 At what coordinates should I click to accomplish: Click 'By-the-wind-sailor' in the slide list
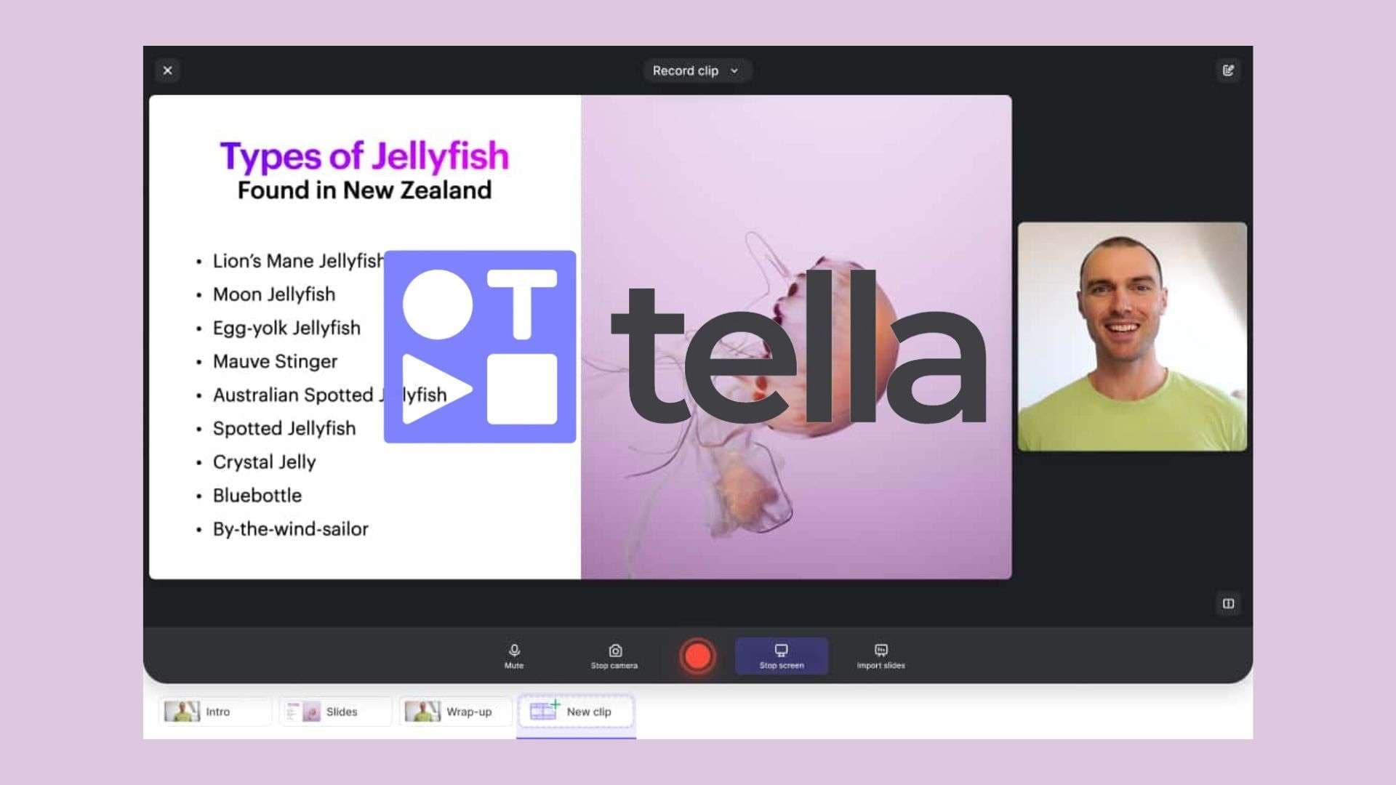tap(290, 529)
